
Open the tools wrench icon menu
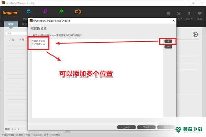click(x=179, y=13)
